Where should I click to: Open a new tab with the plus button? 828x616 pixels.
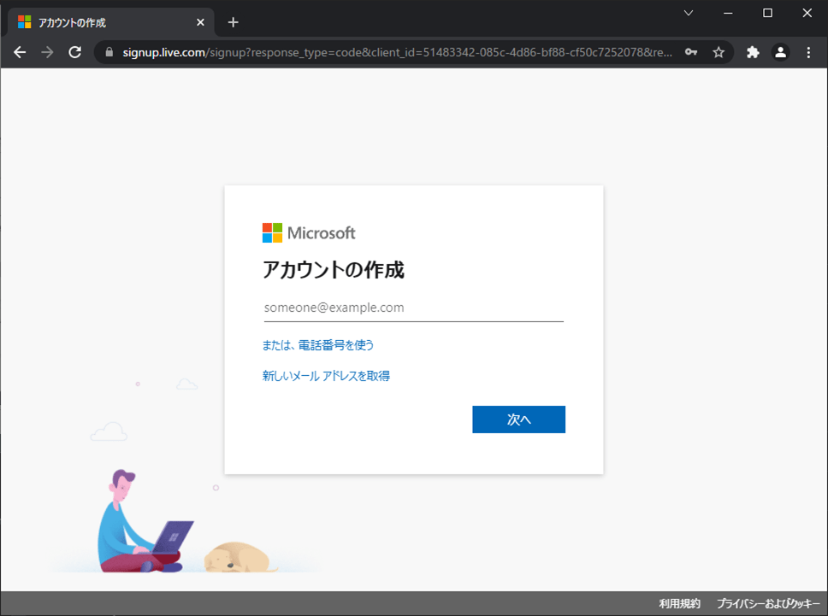point(233,23)
